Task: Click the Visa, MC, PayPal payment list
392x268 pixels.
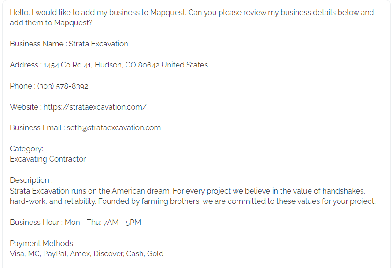Action: pos(87,254)
